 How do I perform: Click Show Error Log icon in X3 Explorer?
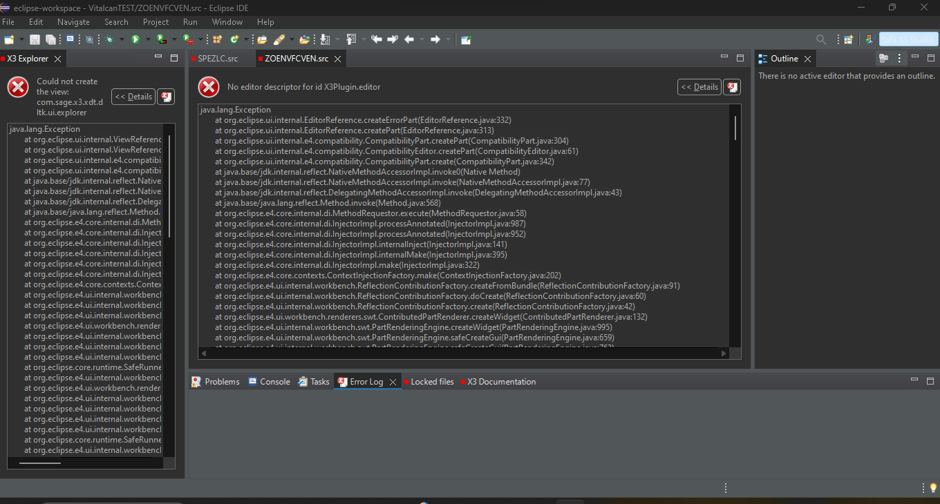[166, 97]
